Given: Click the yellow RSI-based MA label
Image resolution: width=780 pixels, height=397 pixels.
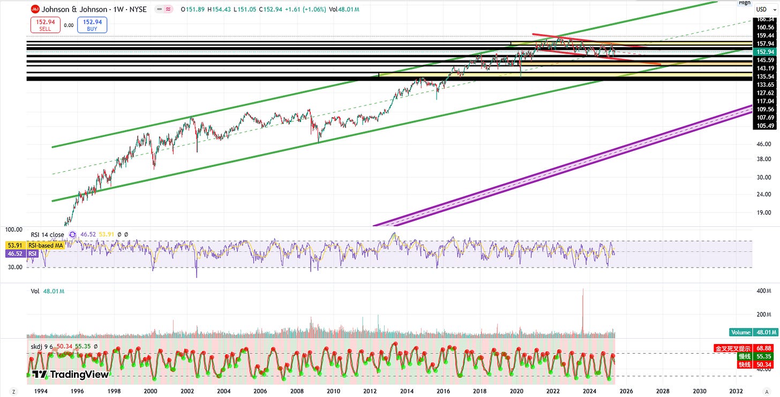Looking at the screenshot, I should tap(47, 246).
